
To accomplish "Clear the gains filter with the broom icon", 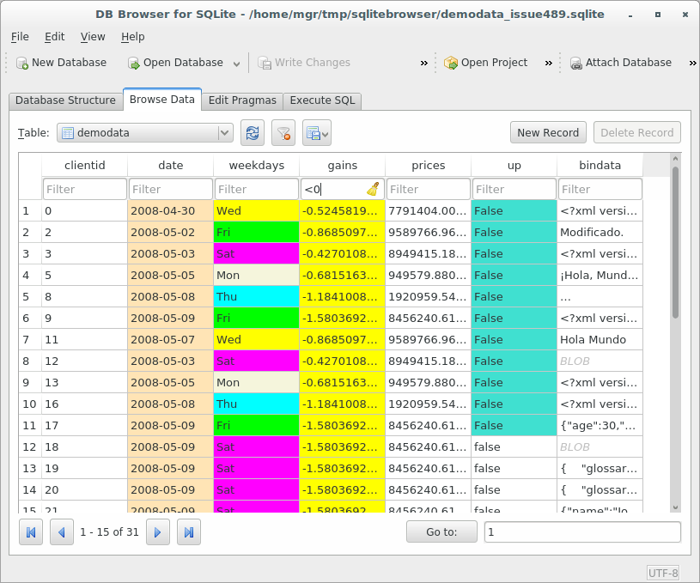I will (x=374, y=189).
